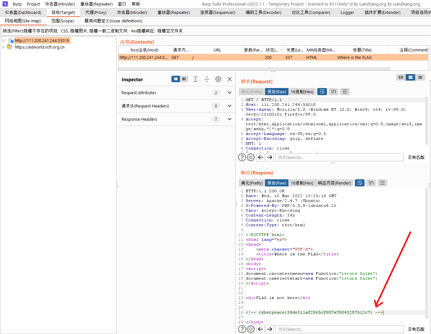Switch response view to Hex
This screenshot has width=431, height=334.
[302, 183]
